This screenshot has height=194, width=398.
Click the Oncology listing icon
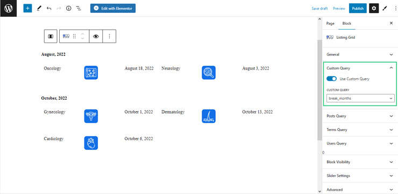[x=91, y=73]
